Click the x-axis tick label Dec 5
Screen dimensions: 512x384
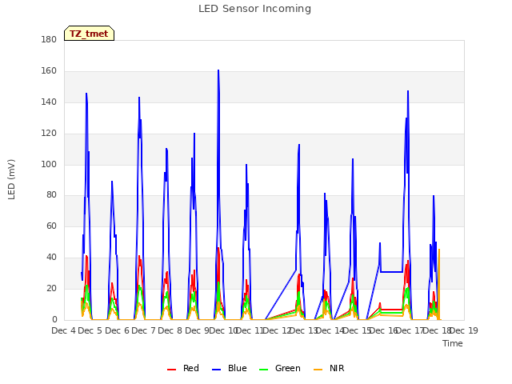[90, 330]
